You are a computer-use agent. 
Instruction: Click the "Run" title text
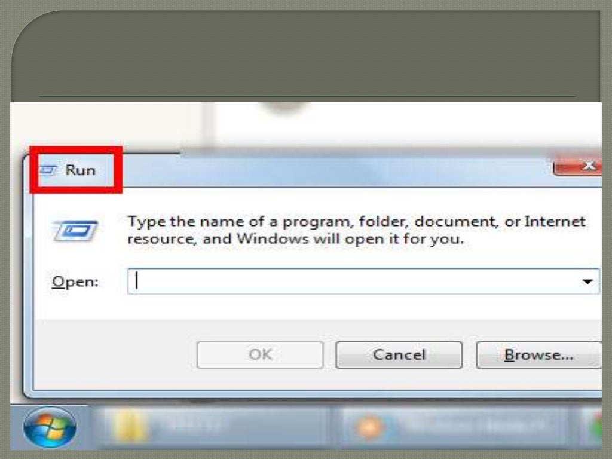coord(81,170)
